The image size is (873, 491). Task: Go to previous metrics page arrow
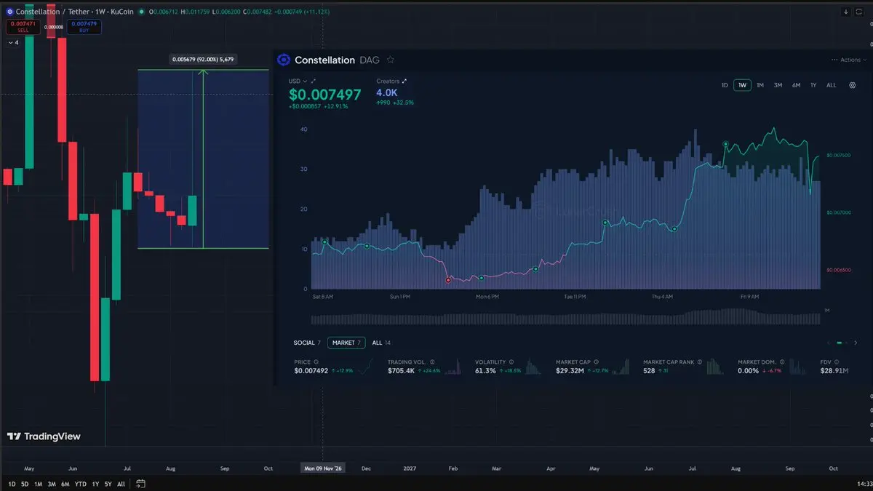[x=829, y=343]
